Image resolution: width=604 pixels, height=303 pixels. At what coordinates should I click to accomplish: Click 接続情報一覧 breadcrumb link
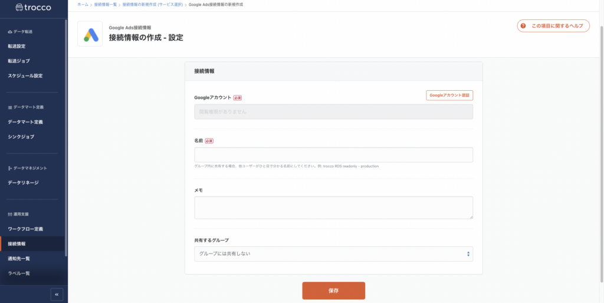(x=106, y=5)
